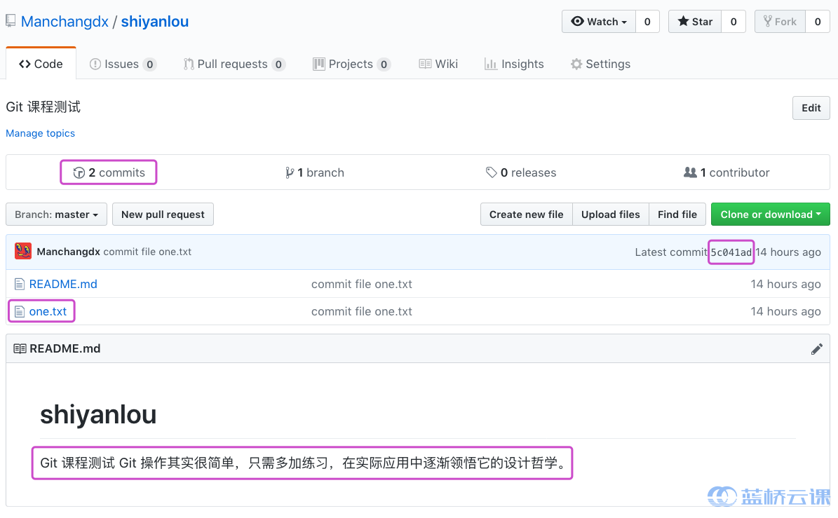
Task: View the 2 commits history
Action: (x=109, y=172)
